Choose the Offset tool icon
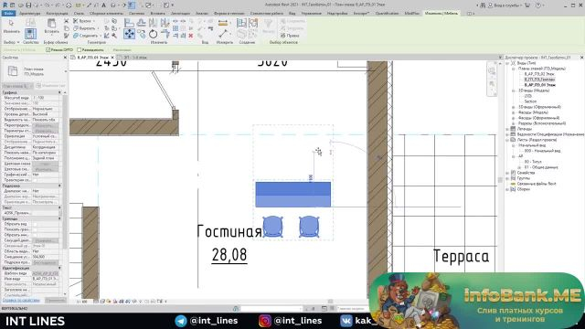585x329 pixels. [x=142, y=23]
